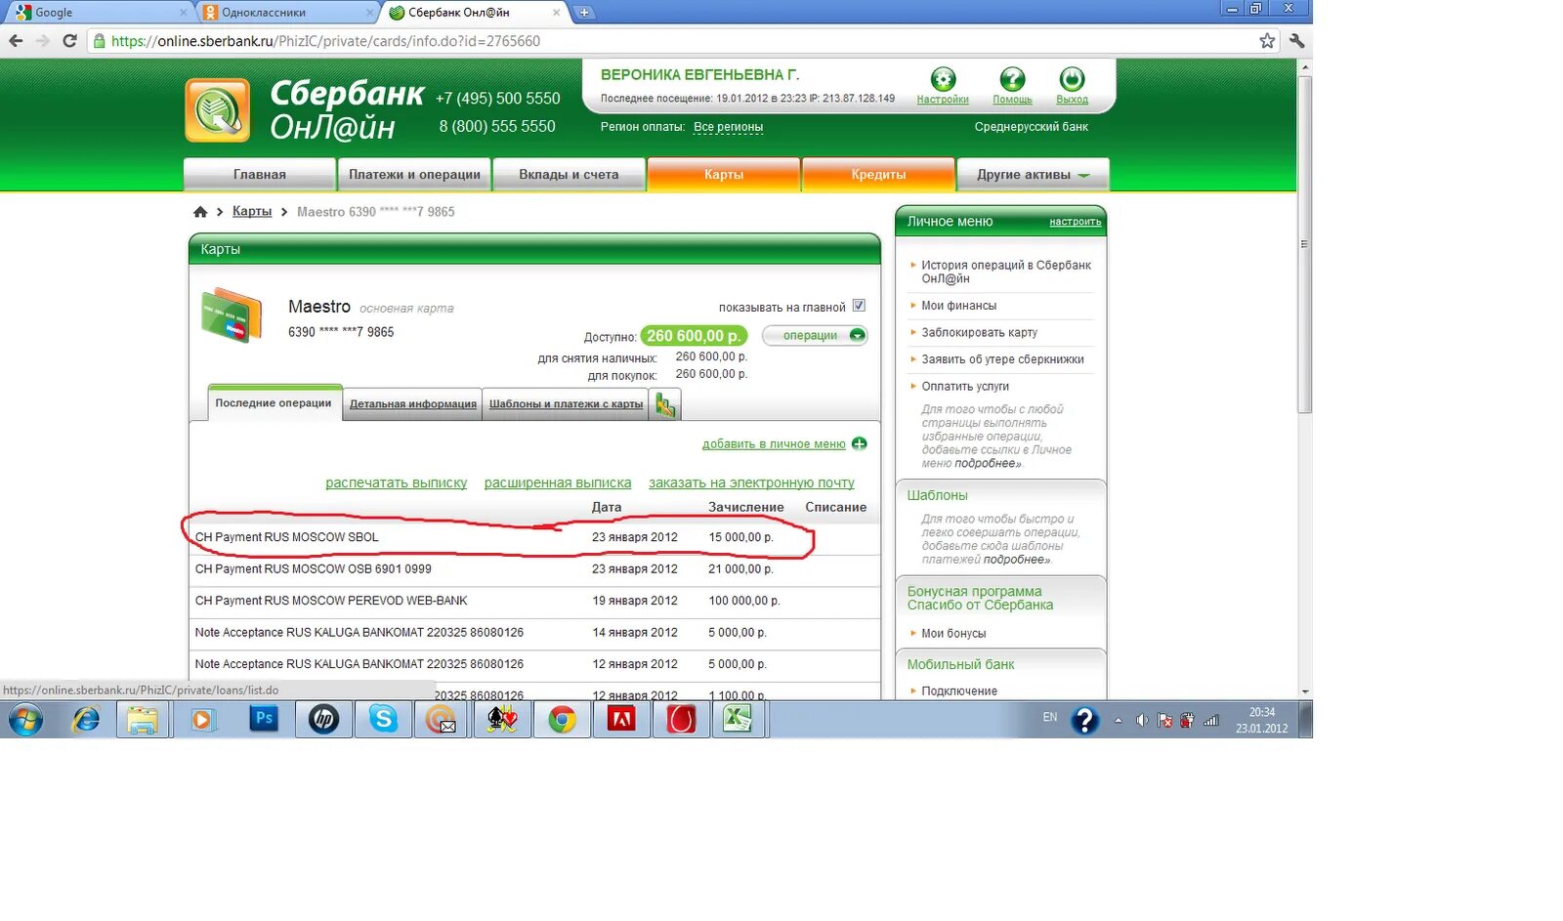Screen dimensions: 1563x921
Task: Click the Exit (Выход) power icon
Action: [1072, 79]
